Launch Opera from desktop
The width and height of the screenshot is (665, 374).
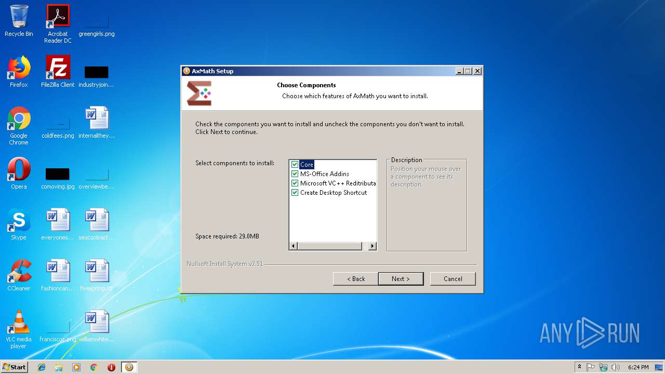tap(19, 173)
